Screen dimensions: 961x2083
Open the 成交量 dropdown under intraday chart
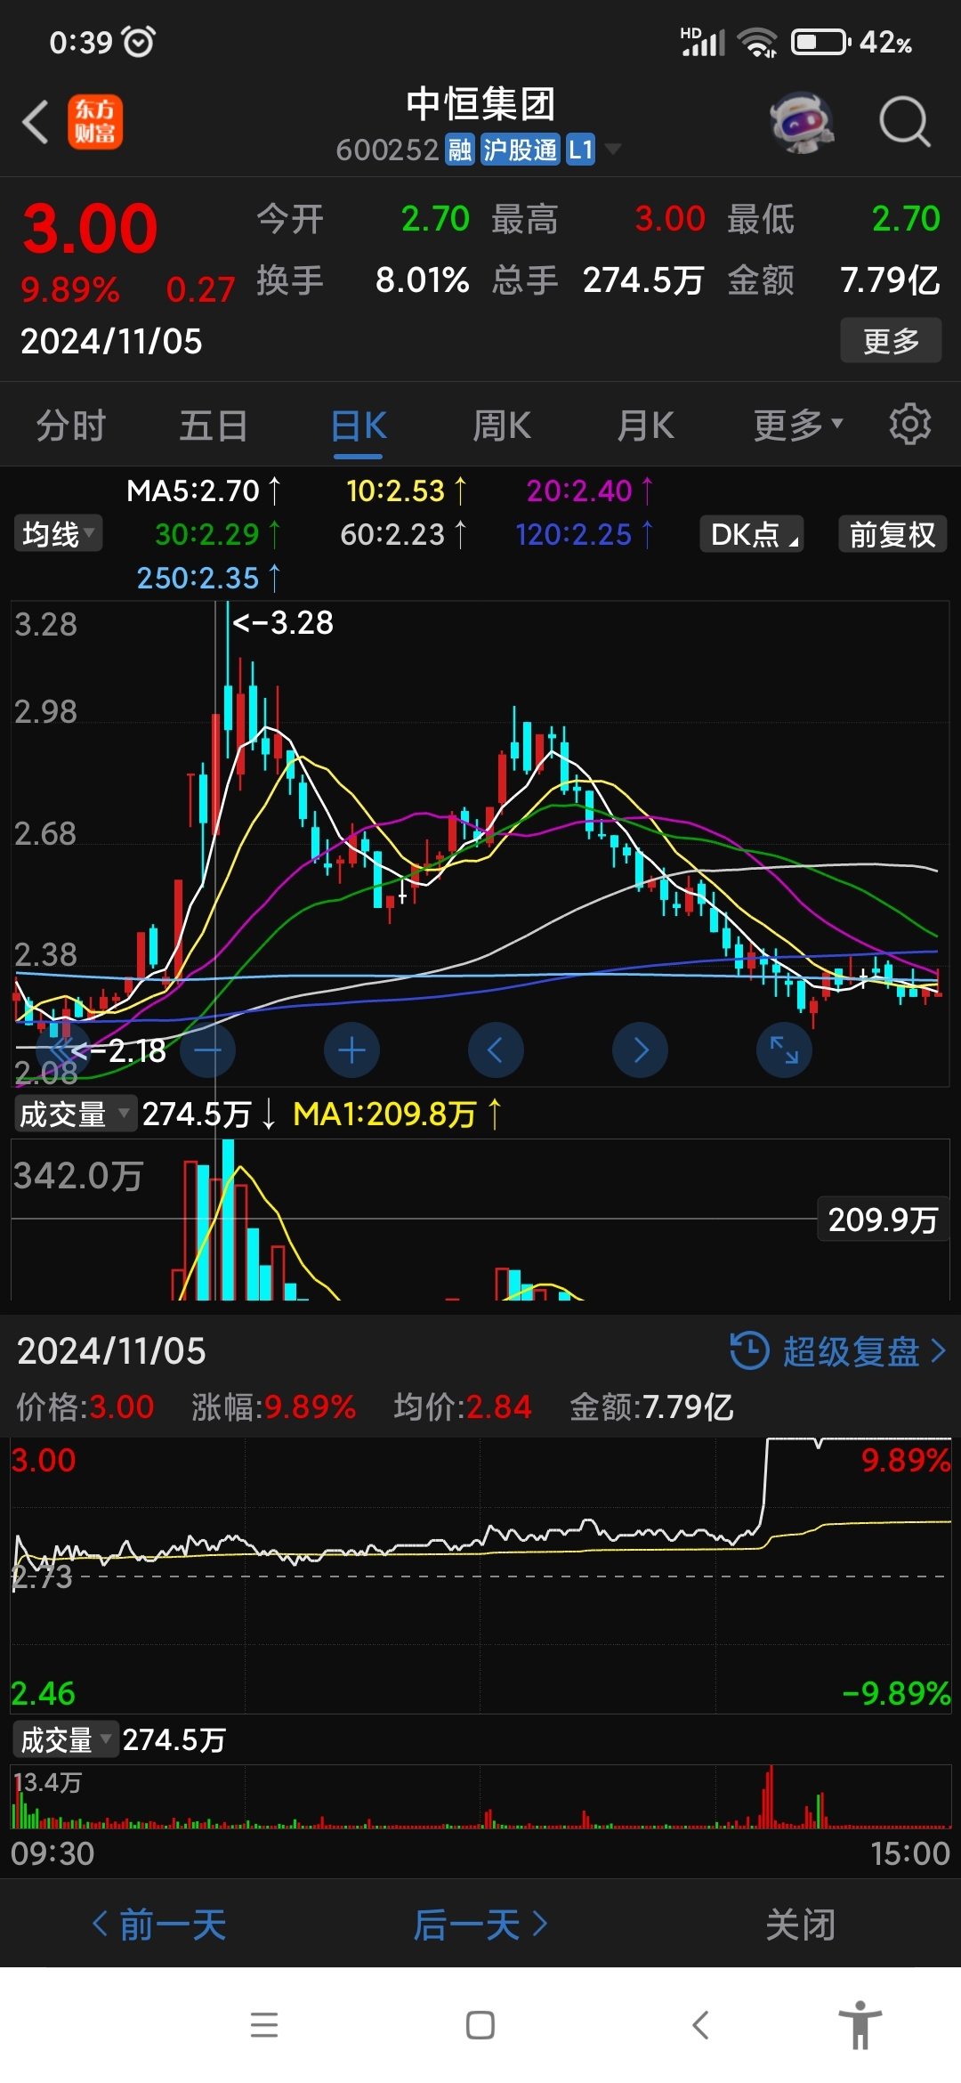click(x=66, y=1739)
